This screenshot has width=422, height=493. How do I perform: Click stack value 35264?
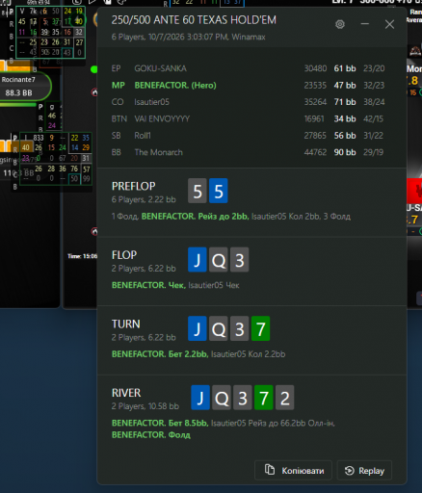pyautogui.click(x=315, y=102)
